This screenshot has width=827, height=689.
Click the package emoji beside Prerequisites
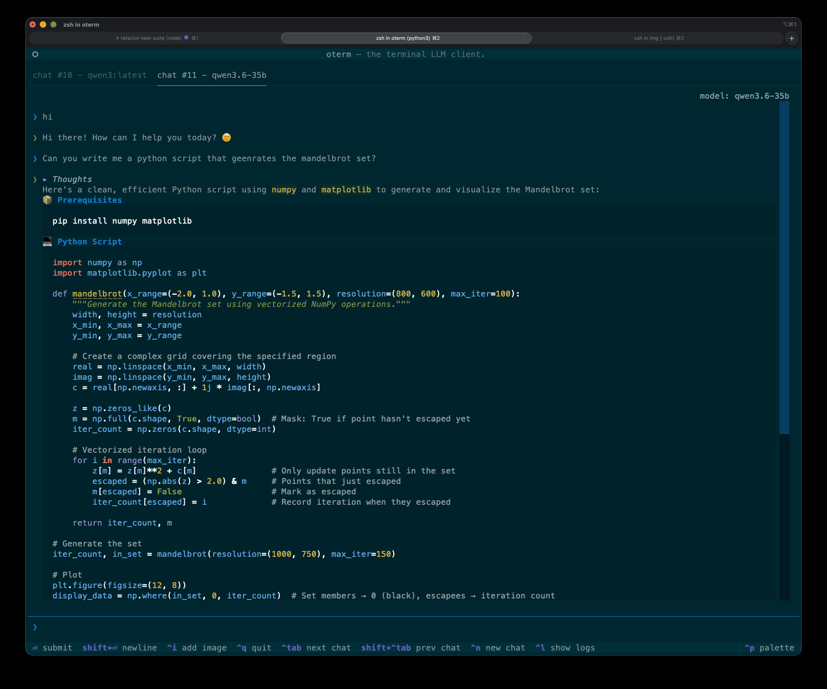pyautogui.click(x=47, y=200)
